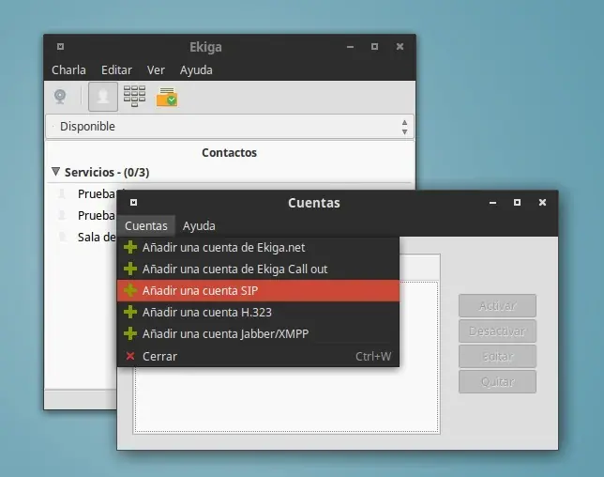Click the status dropdown up/down arrows
Image resolution: width=604 pixels, height=477 pixels.
click(404, 127)
